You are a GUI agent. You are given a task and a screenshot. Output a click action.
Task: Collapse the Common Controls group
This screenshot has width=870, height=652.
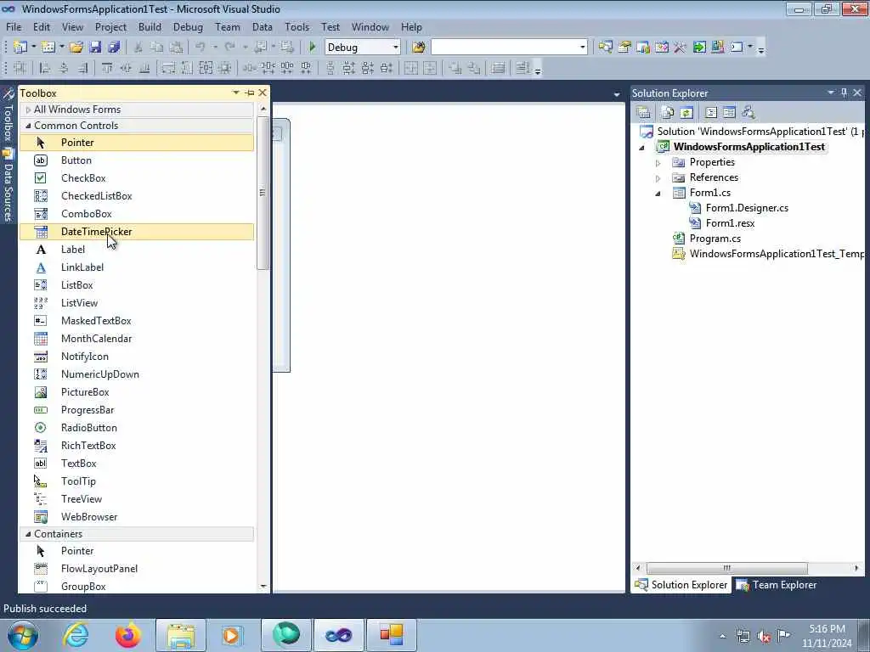pos(28,126)
